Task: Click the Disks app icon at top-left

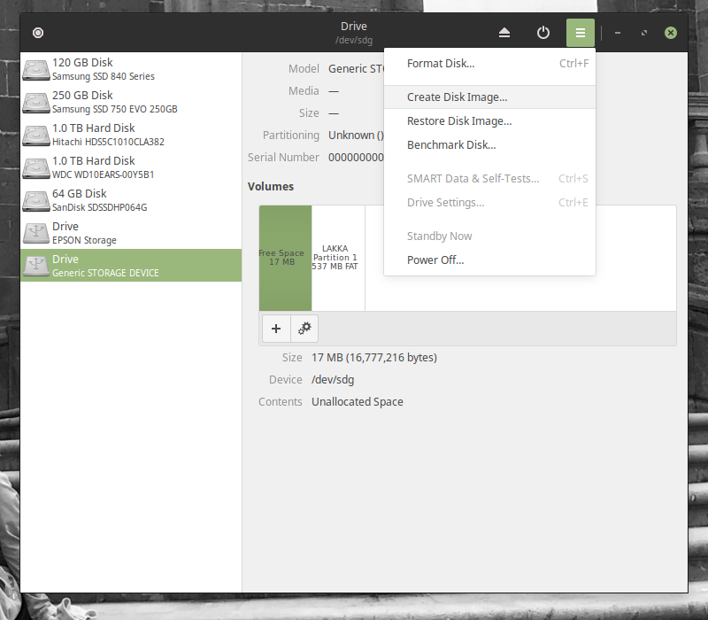Action: click(x=38, y=33)
